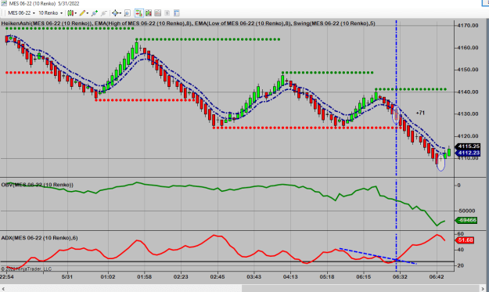Open the MES 06-22 instrument selector
Viewport: 489px width, 292px height.
click(x=22, y=13)
